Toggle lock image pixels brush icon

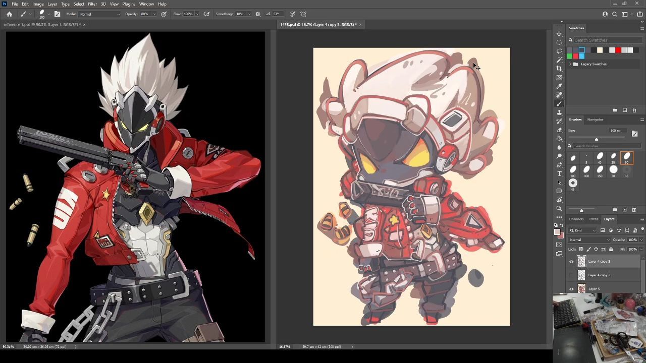click(588, 249)
